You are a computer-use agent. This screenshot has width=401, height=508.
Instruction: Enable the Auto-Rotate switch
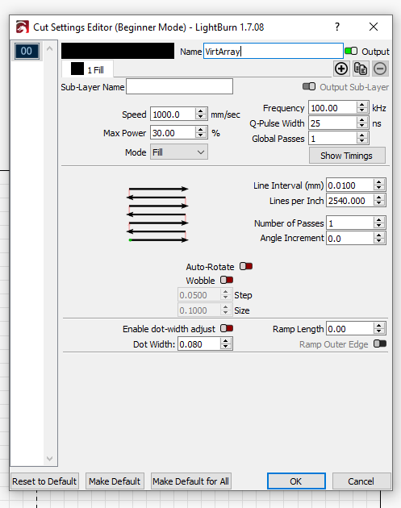(x=246, y=266)
